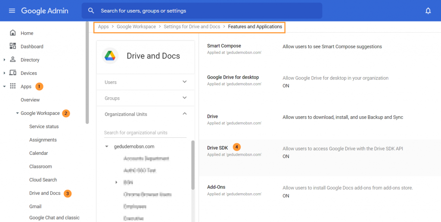This screenshot has width=441, height=222.
Task: Open Cloud Search settings
Action: coord(43,180)
